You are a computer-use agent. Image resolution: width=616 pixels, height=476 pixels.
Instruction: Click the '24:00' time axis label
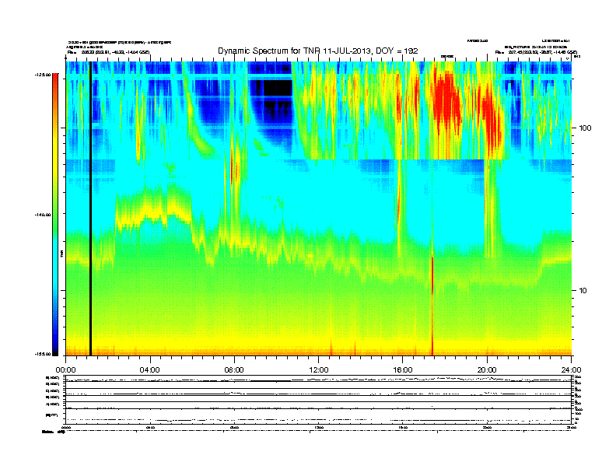coord(571,370)
